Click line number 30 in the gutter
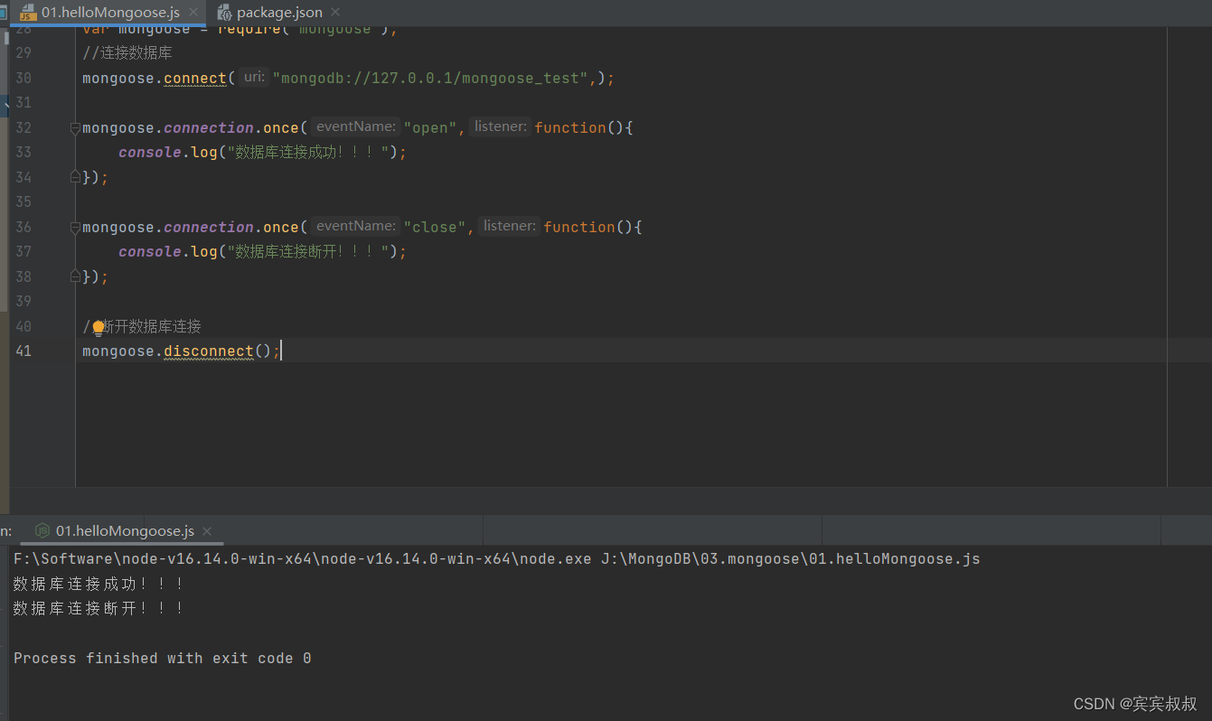 pyautogui.click(x=23, y=79)
